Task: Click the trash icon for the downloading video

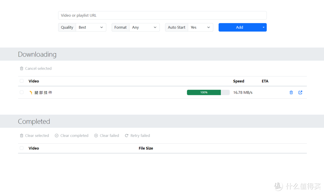Action: 291,93
